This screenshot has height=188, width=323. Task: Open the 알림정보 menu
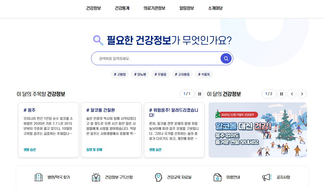pyautogui.click(x=187, y=8)
